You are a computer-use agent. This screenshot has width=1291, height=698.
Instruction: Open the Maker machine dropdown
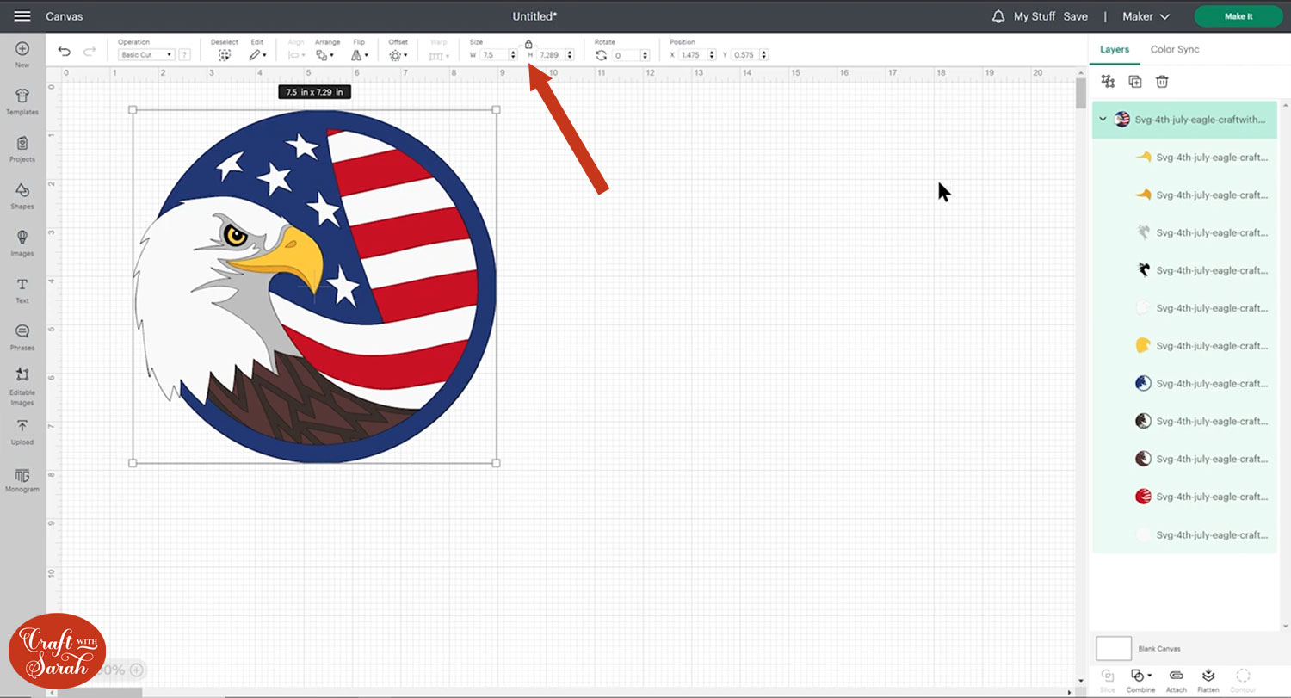click(1146, 16)
